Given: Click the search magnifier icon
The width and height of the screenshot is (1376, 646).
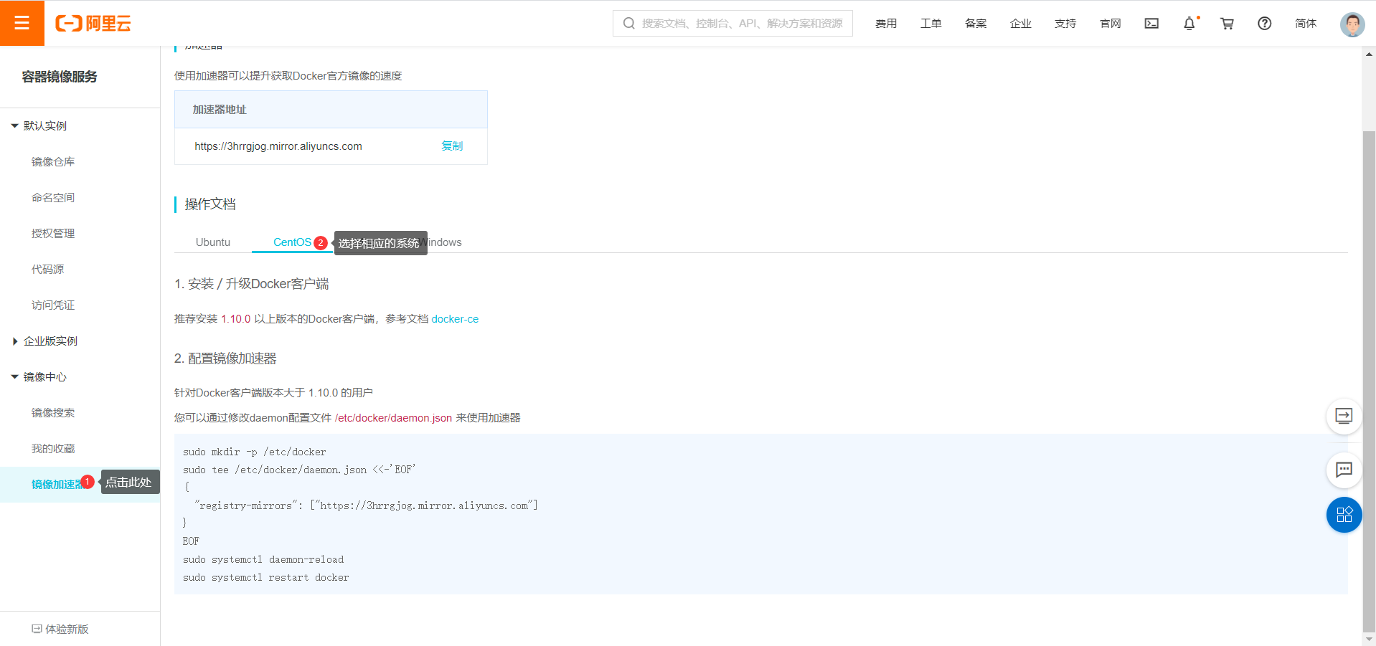Looking at the screenshot, I should (x=628, y=24).
